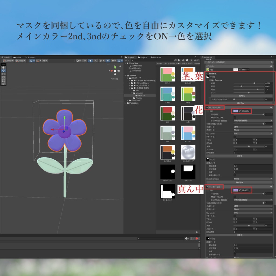Select All Prefabs favorite search
276x276 pixels.
click(x=136, y=71)
